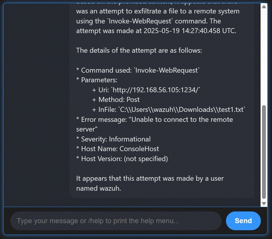Click the scrollbar down arrow
This screenshot has width=272, height=239.
264,204
